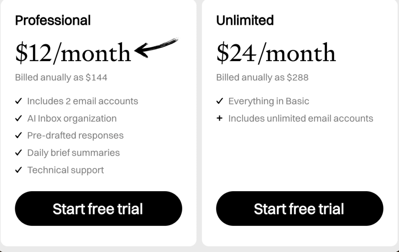The image size is (399, 252).
Task: Click the Everything in Basic feature text
Action: point(268,101)
